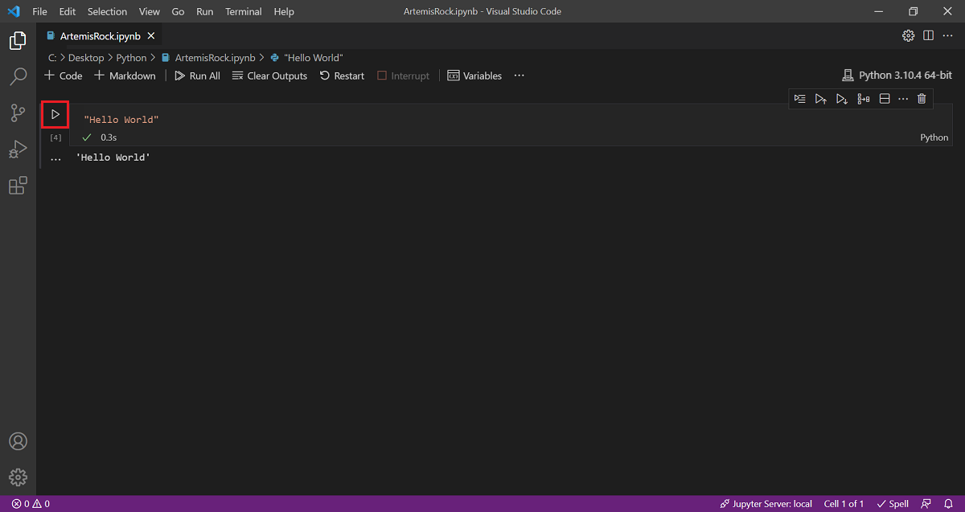Open the Explorer view in activity bar
Viewport: 965px width, 512px height.
click(x=18, y=40)
